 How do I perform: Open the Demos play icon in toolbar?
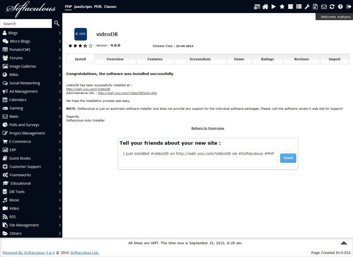pos(273,7)
